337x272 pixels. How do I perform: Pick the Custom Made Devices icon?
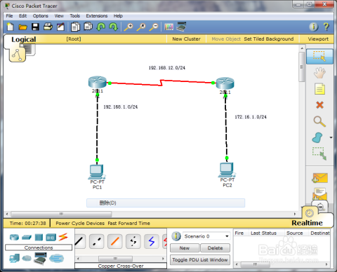click(40, 259)
